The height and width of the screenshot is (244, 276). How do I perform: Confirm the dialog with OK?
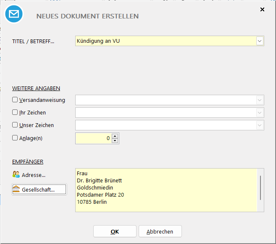(115, 231)
